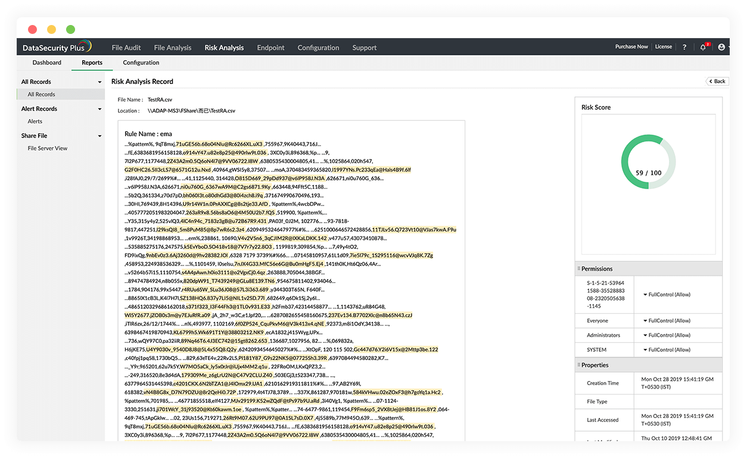Open the File Analysis menu
Image resolution: width=747 pixels, height=456 pixels.
coord(173,48)
